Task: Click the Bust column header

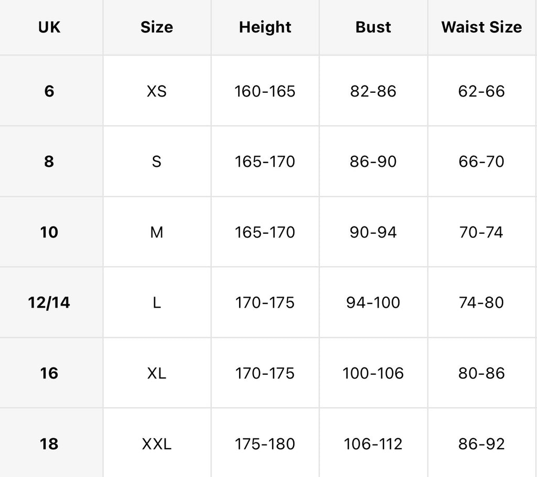Action: (x=373, y=27)
